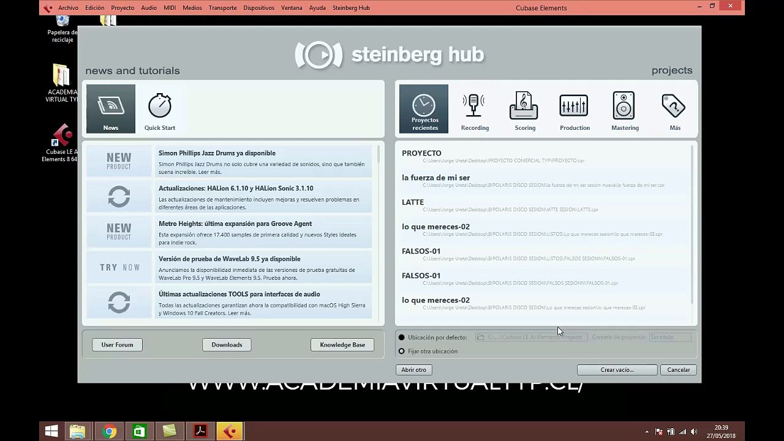Select the Fijar otra ubicación radio button

pyautogui.click(x=402, y=351)
